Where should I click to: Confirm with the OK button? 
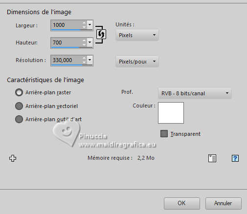(182, 203)
